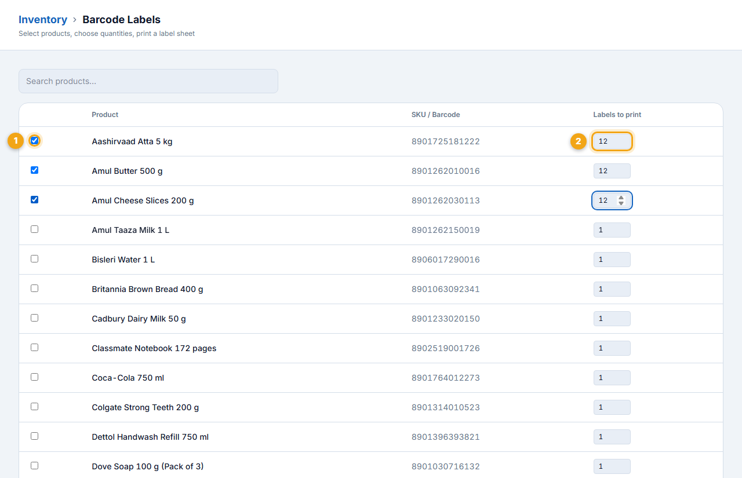Check the Dove Soap 100 g checkbox
This screenshot has height=478, width=742.
point(34,466)
